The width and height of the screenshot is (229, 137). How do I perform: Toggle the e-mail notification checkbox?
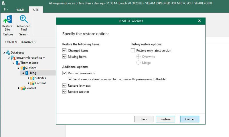(x=70, y=79)
